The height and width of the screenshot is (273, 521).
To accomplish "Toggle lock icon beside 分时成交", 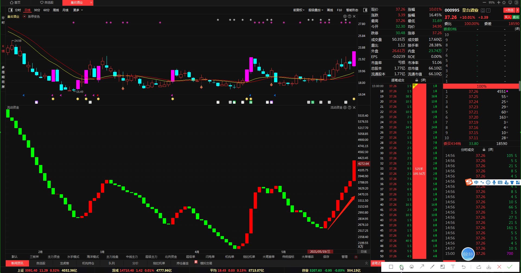I will pos(484,150).
